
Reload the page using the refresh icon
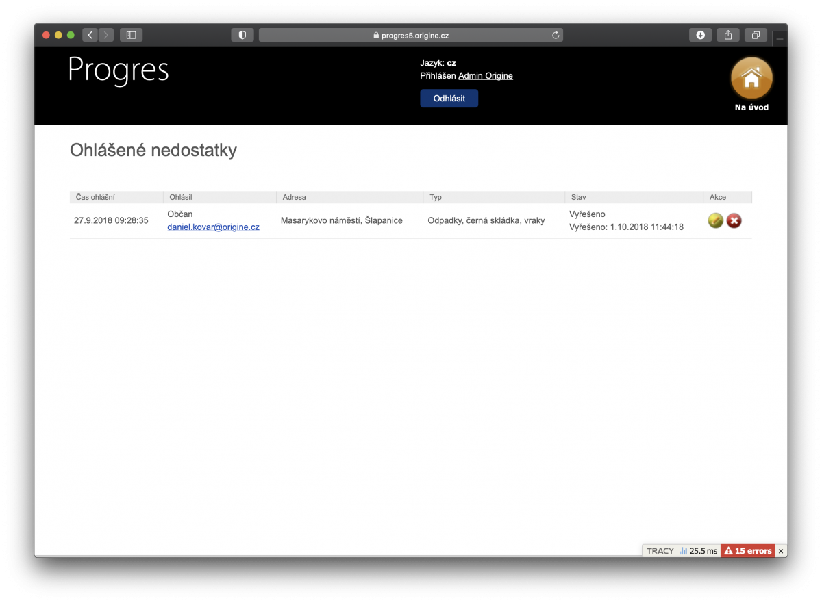[x=555, y=35]
